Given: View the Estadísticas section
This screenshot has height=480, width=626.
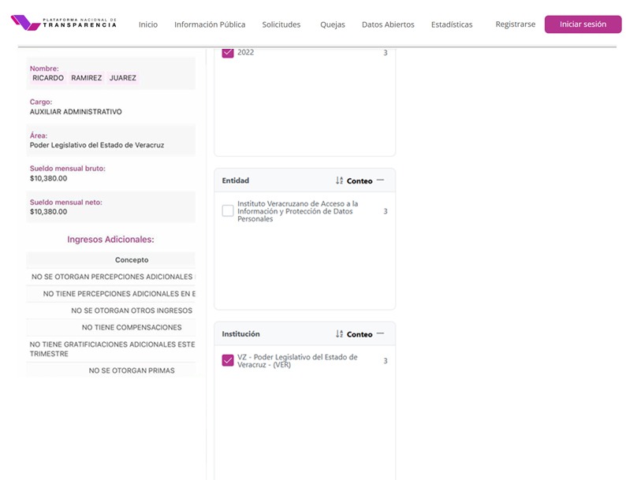Looking at the screenshot, I should click(x=452, y=24).
